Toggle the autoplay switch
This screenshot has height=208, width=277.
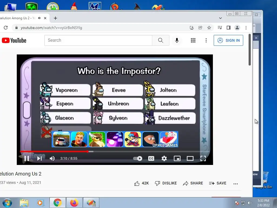[138, 158]
